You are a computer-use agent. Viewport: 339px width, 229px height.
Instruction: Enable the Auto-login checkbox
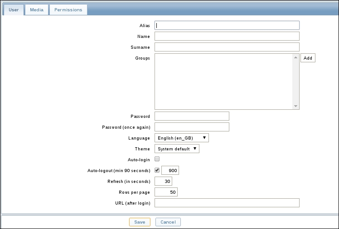click(x=157, y=159)
